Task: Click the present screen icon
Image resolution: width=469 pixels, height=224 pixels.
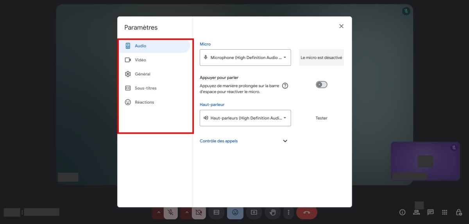Action: [x=254, y=212]
